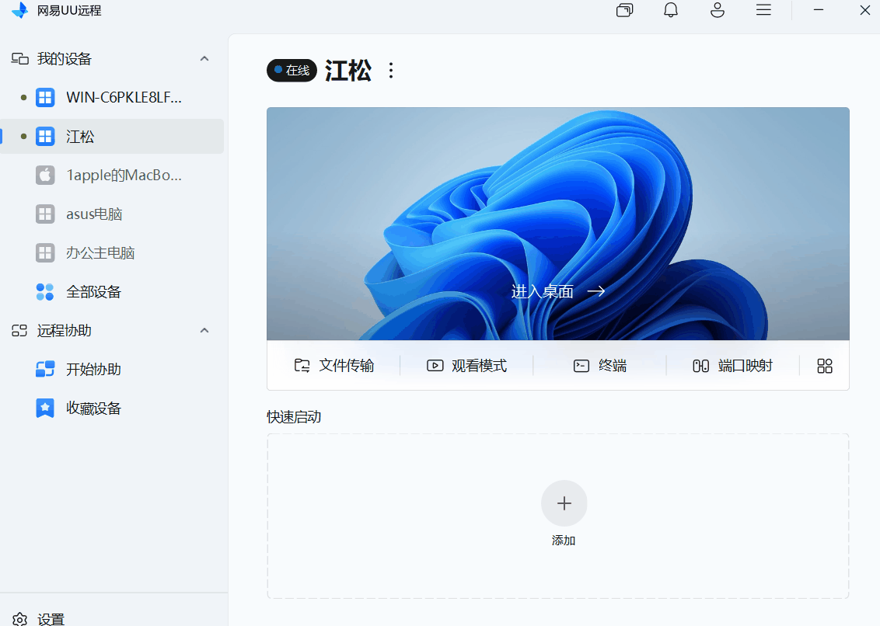Image resolution: width=880 pixels, height=626 pixels.
Task: Select the asus电脑 device
Action: 112,214
